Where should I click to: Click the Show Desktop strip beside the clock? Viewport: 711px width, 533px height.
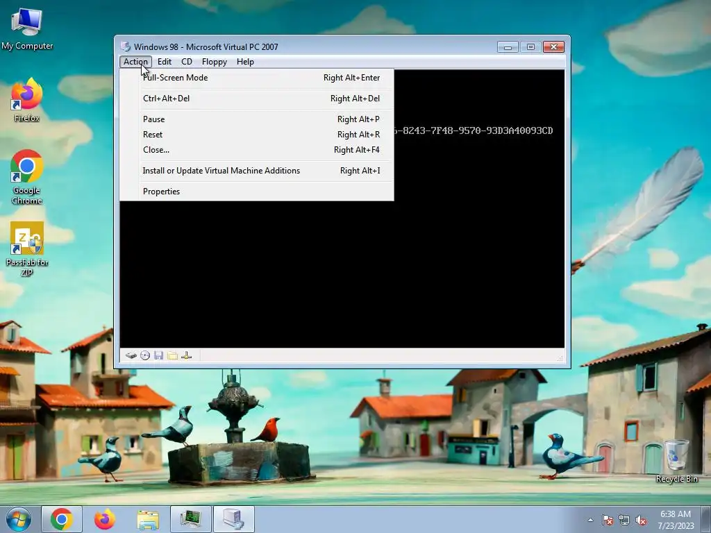point(706,520)
